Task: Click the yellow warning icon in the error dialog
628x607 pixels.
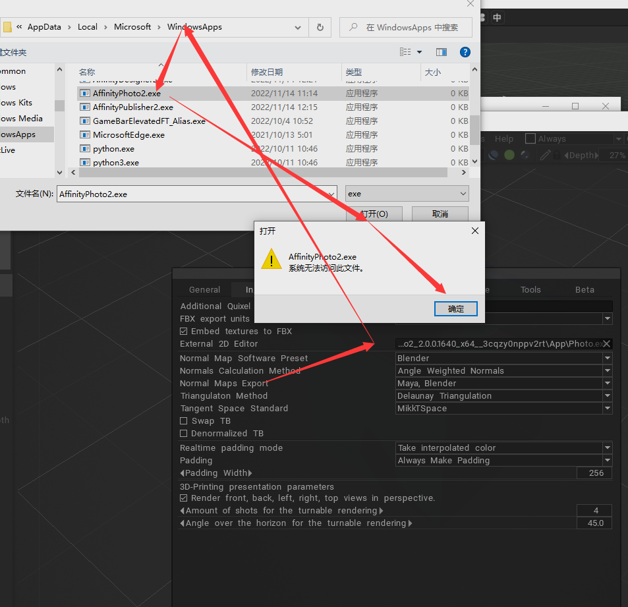Action: click(x=271, y=258)
